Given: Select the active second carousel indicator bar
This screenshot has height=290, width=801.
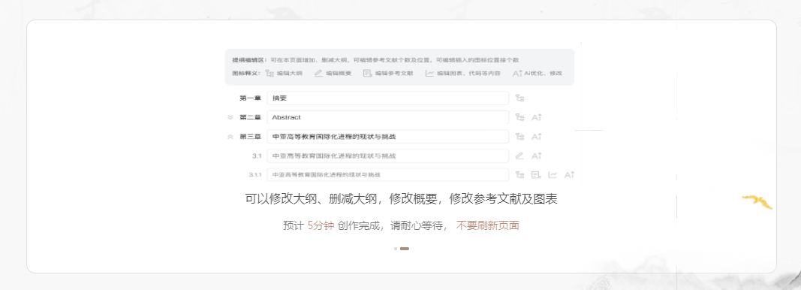Looking at the screenshot, I should [x=405, y=249].
